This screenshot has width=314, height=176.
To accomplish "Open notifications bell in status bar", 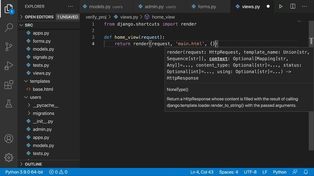I will click(x=306, y=172).
